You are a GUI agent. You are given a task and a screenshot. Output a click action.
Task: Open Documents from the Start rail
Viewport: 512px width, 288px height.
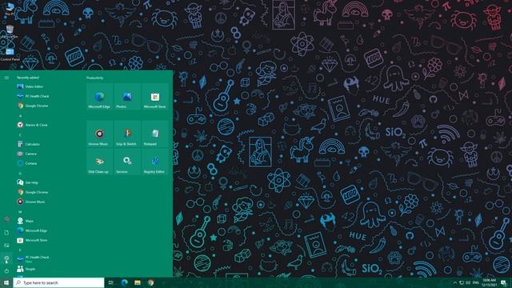tap(6, 233)
